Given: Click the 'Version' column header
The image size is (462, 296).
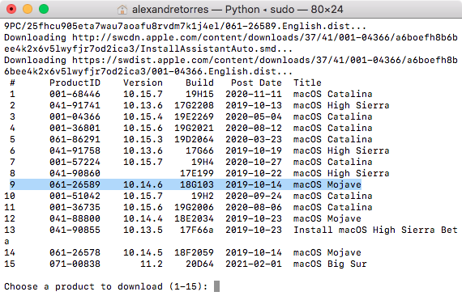Looking at the screenshot, I should coord(143,82).
